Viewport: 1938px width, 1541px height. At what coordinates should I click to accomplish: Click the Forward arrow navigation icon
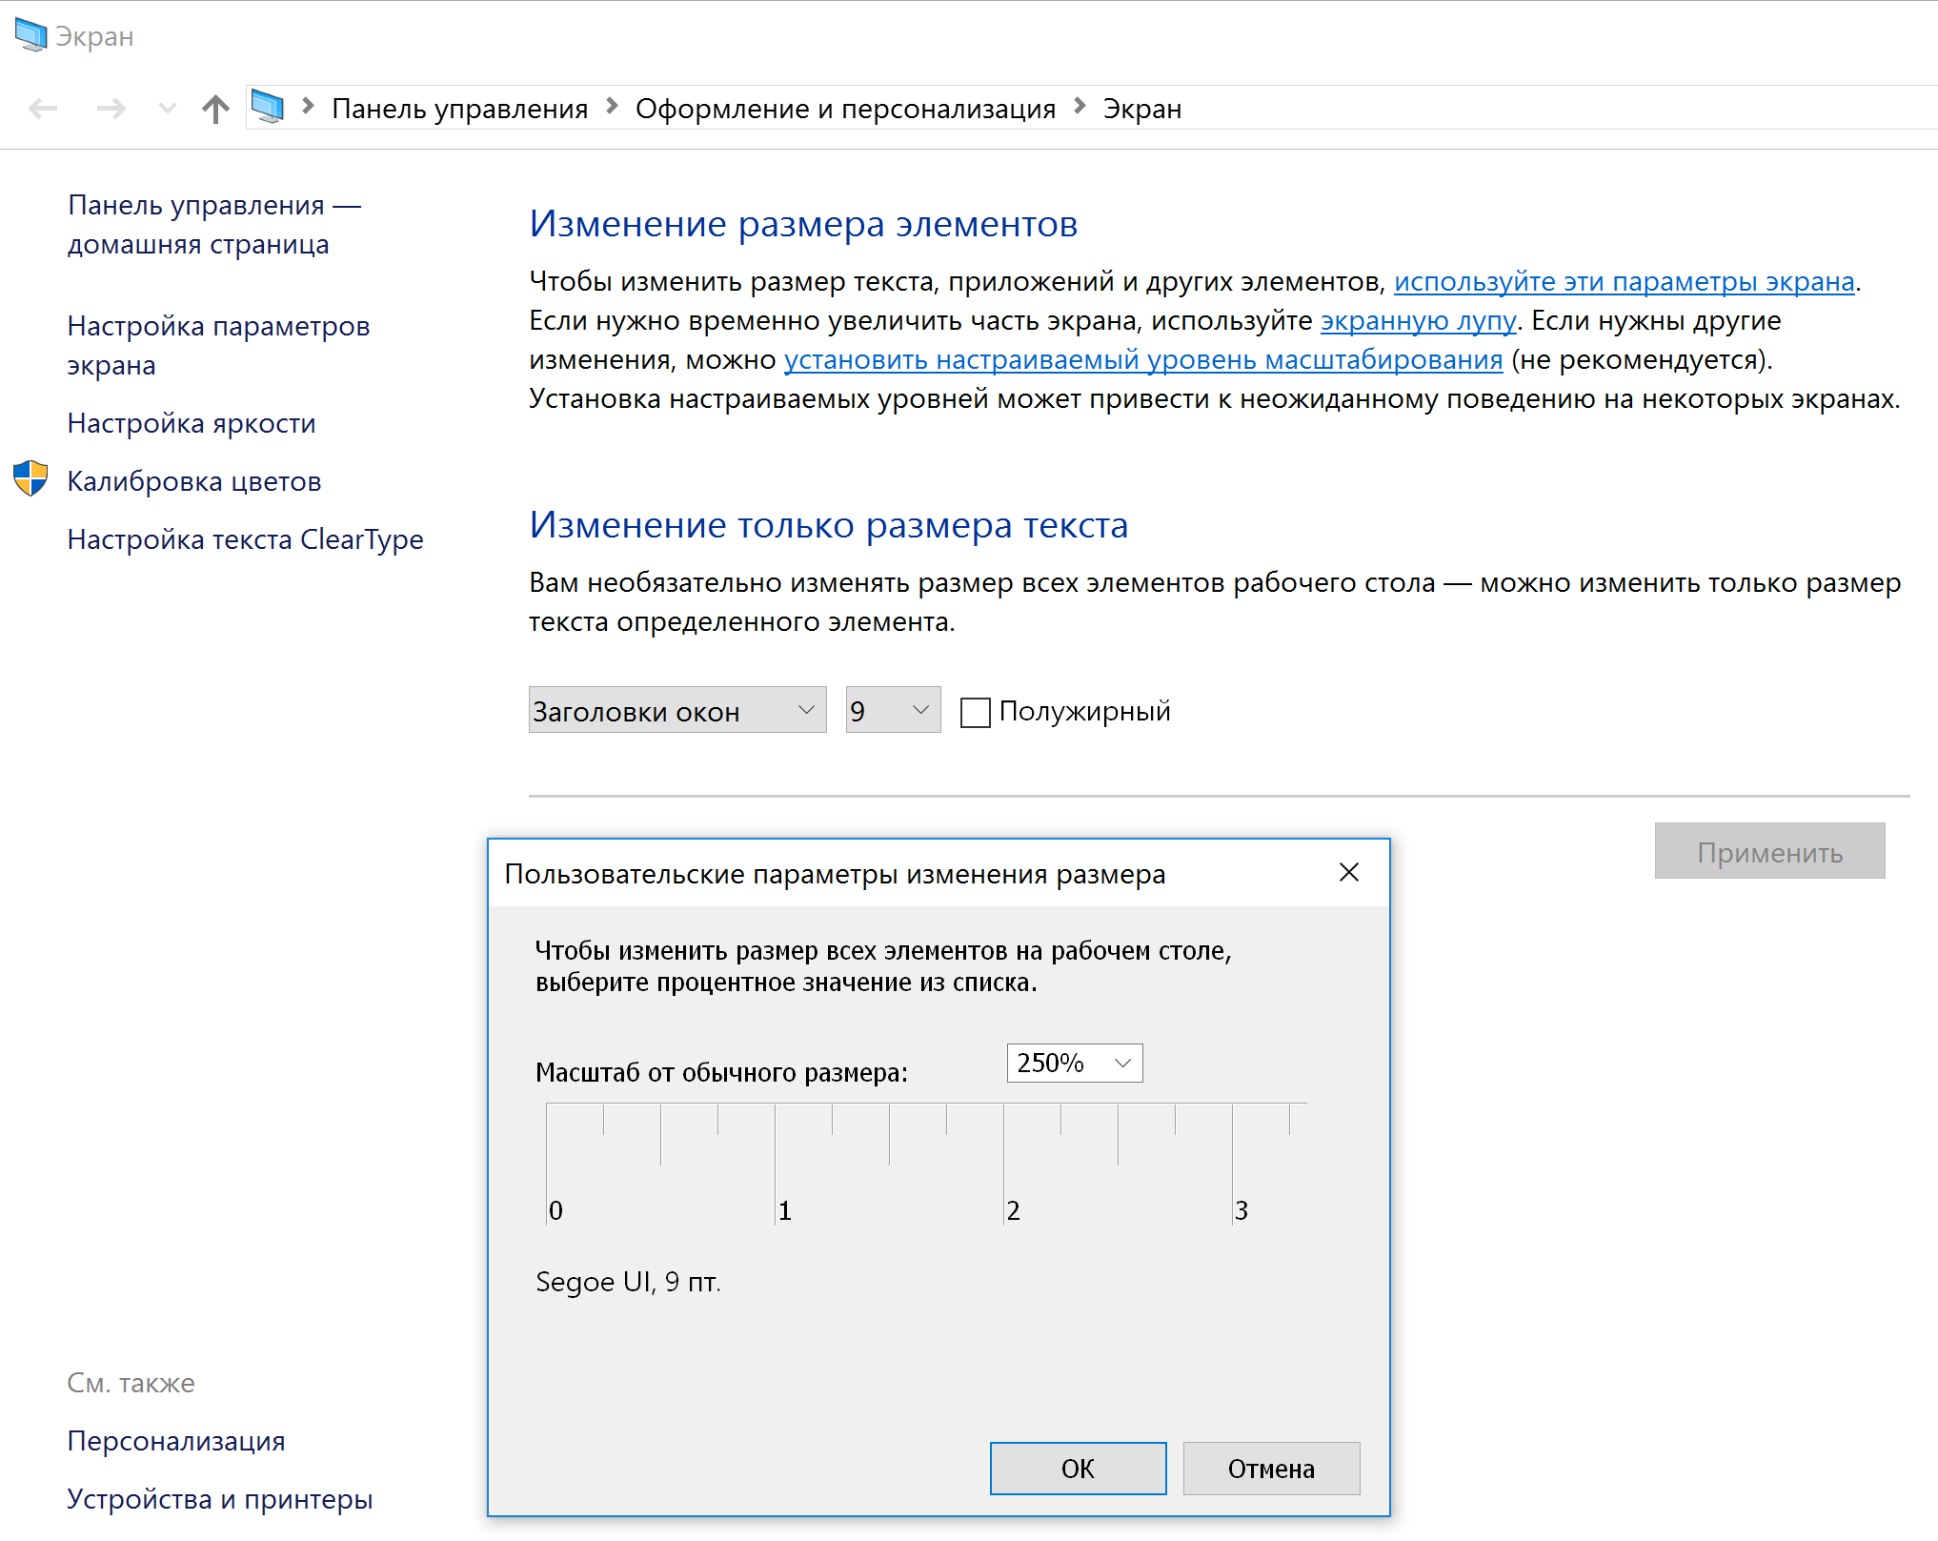click(x=111, y=109)
